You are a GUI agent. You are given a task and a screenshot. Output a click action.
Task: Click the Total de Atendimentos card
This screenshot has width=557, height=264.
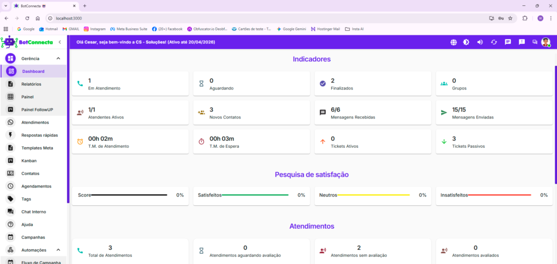click(x=131, y=251)
